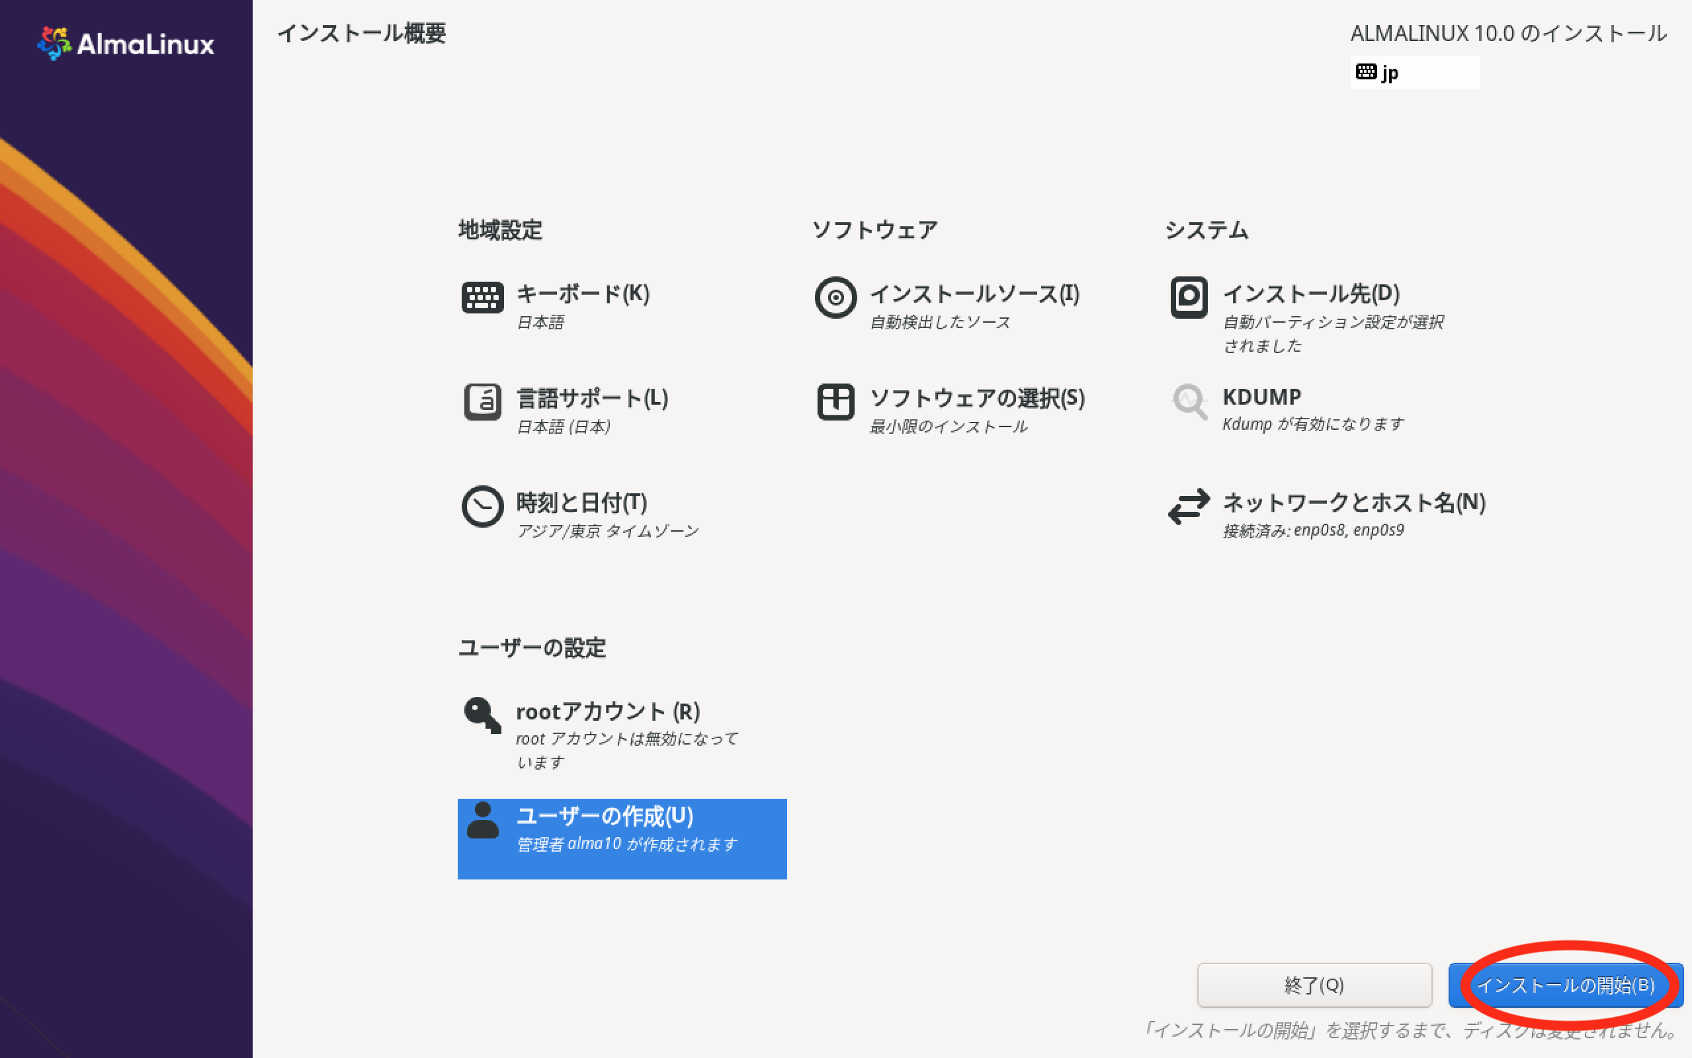This screenshot has width=1692, height=1058.
Task: Click the keyboard icon under 地域設定
Action: pos(482,298)
